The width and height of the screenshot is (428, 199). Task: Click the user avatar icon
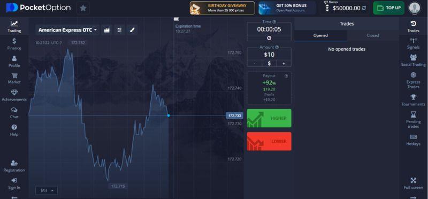[x=414, y=8]
